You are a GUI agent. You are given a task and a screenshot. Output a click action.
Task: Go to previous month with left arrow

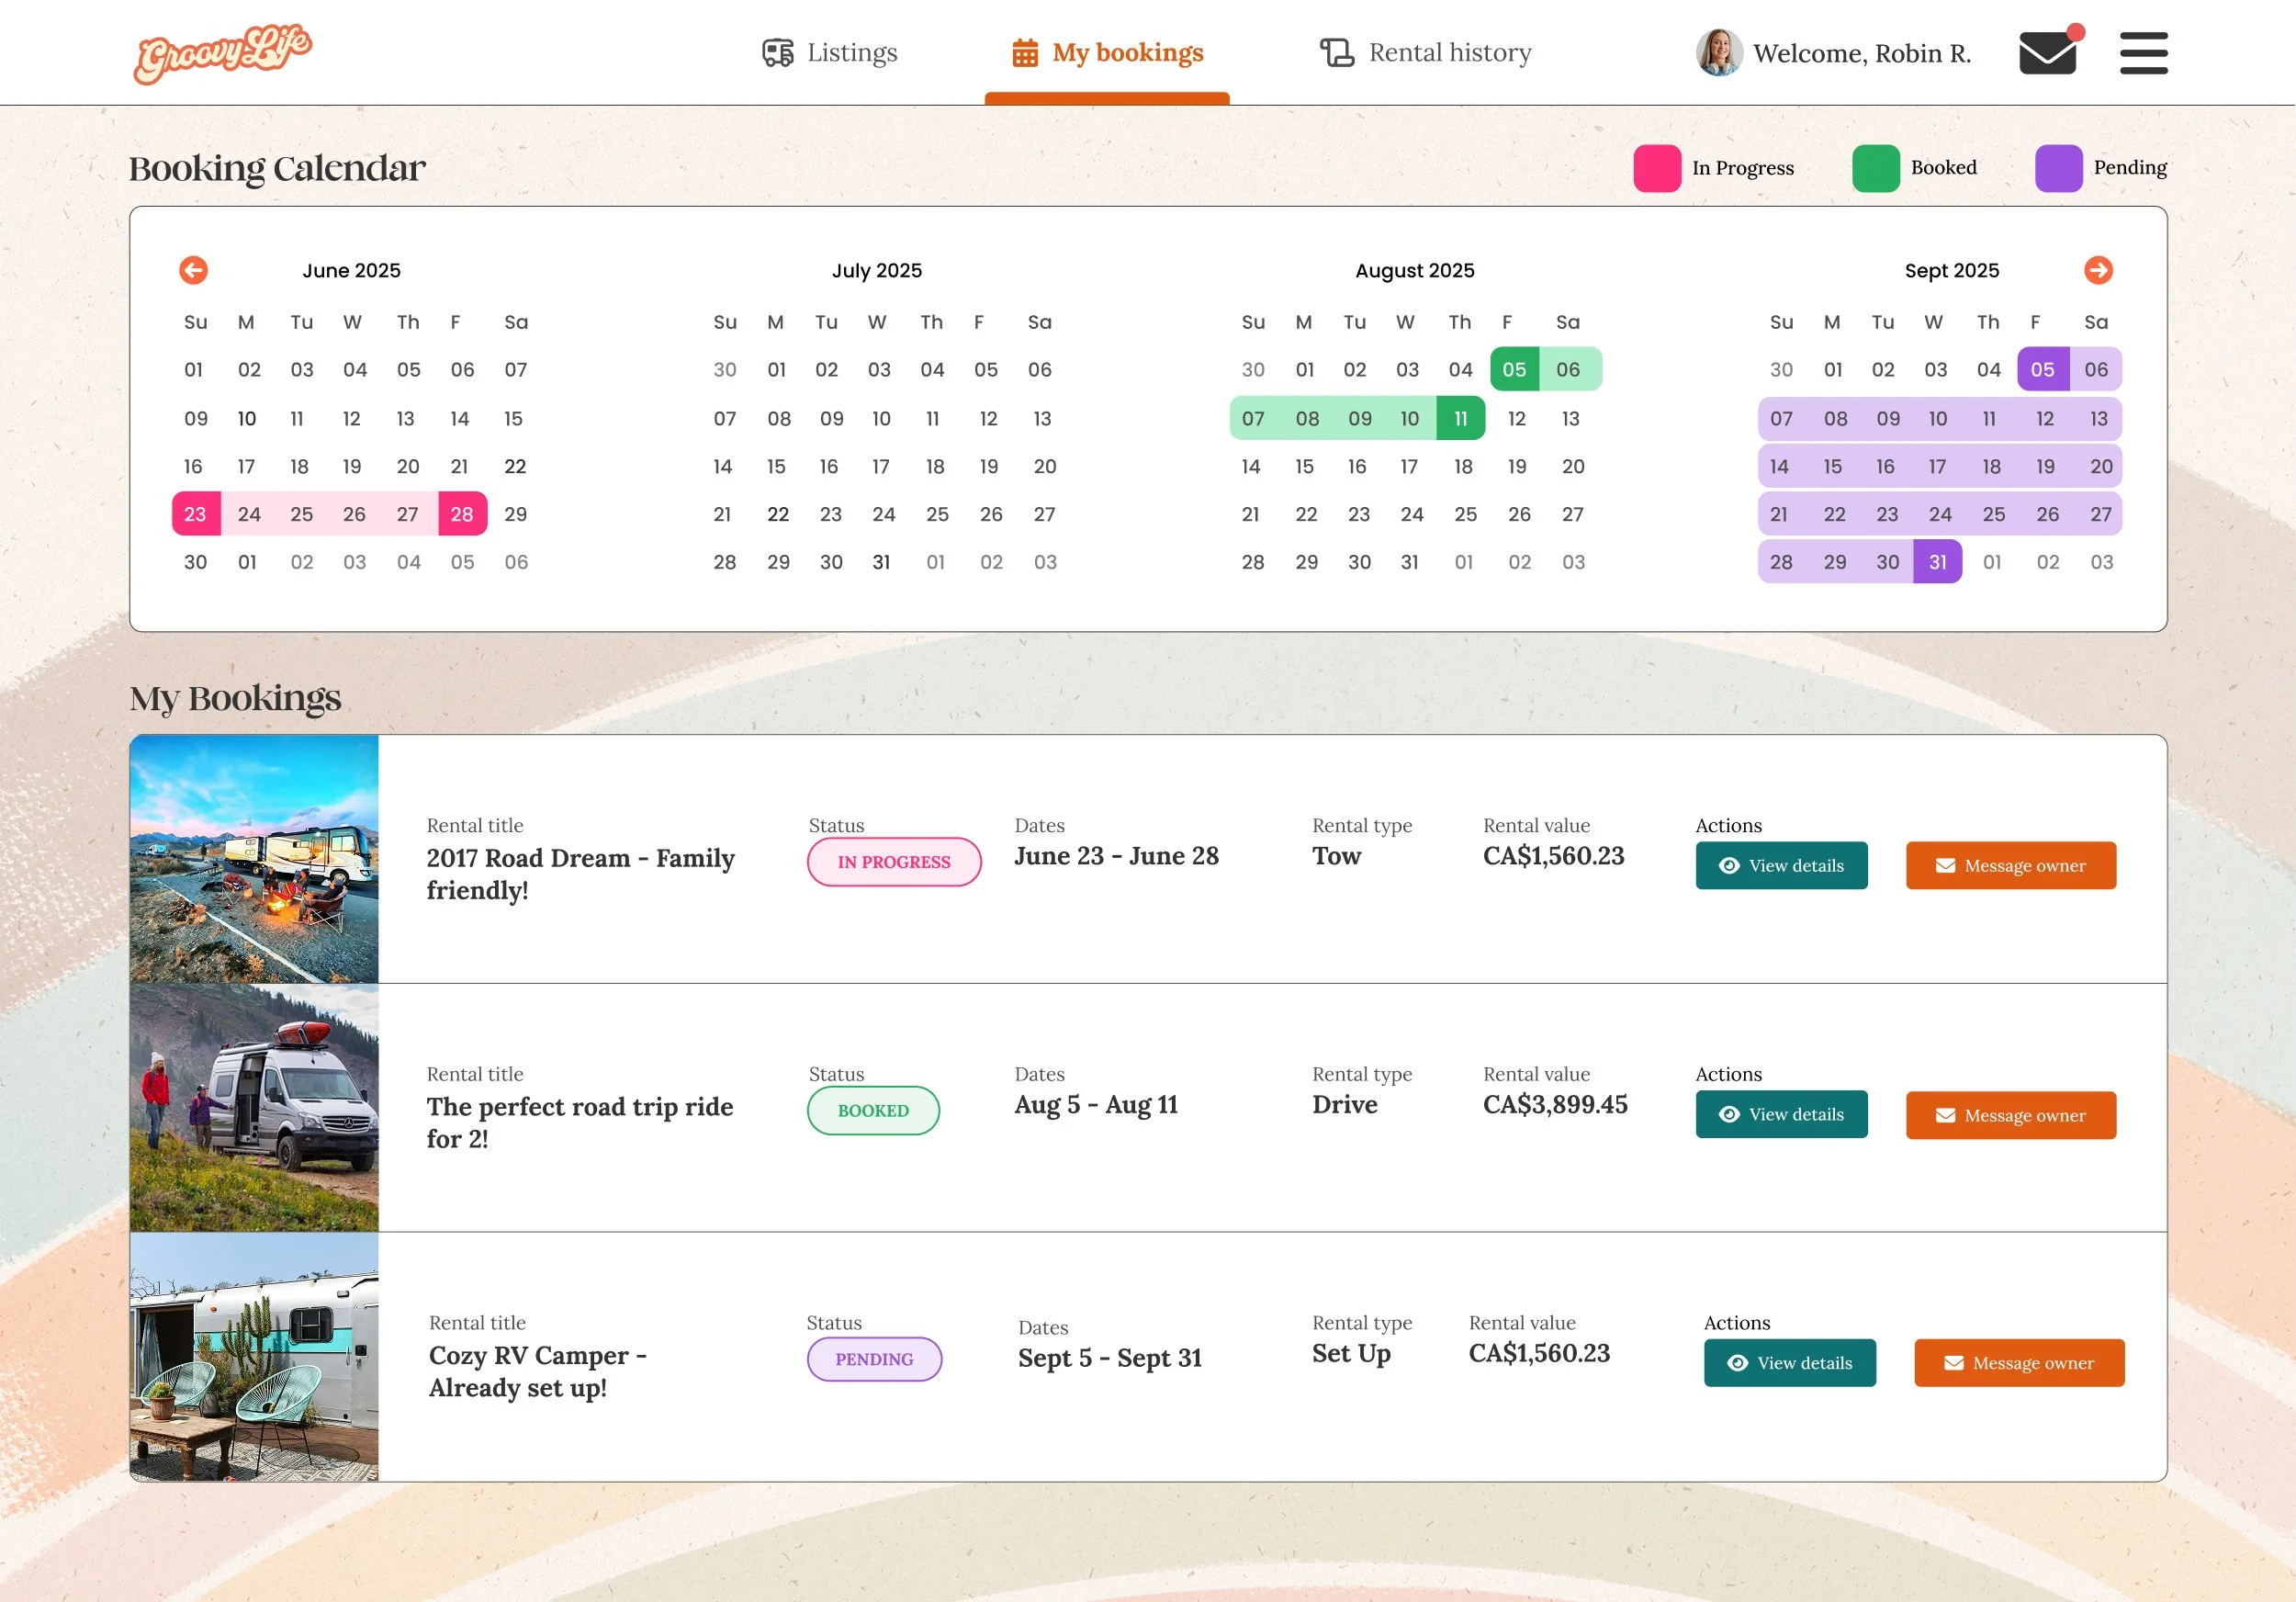(193, 270)
